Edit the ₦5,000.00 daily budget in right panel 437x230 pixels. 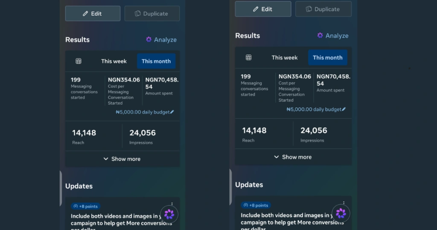click(x=316, y=109)
